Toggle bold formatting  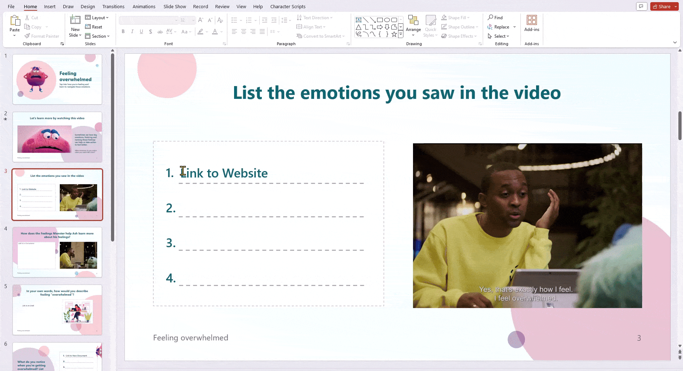point(123,32)
